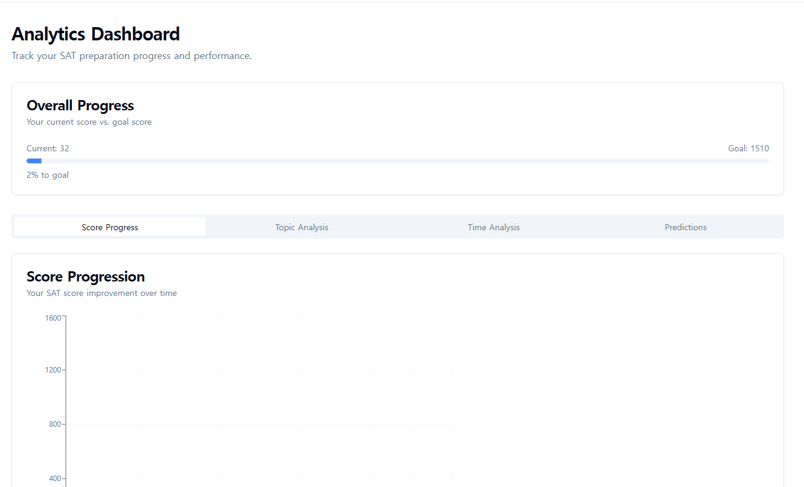
Task: Select the 'Your SAT score improvement over time' caption
Action: click(101, 293)
